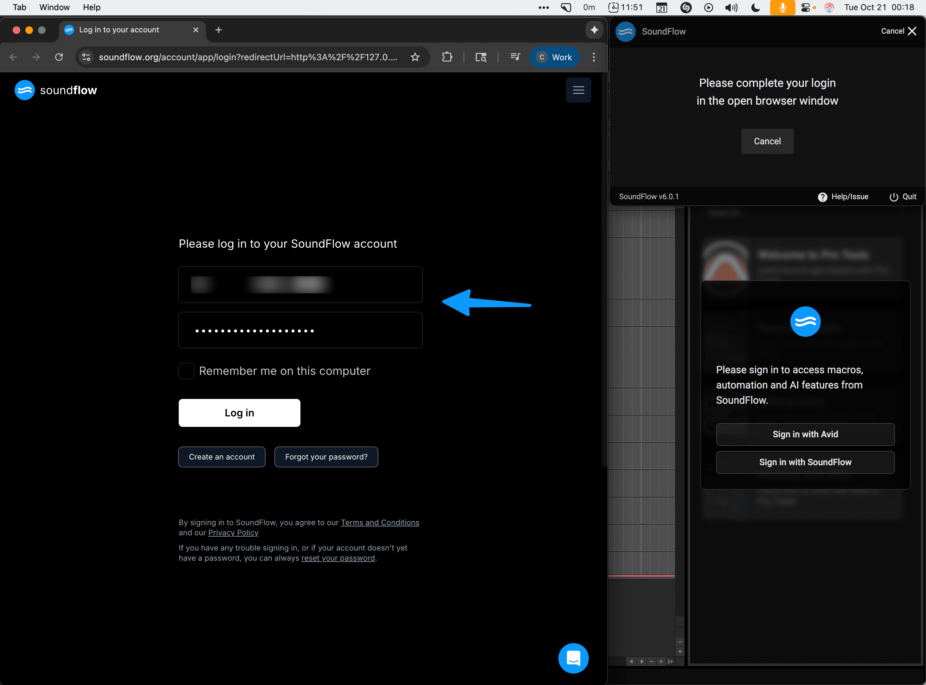The image size is (926, 685).
Task: Open the Chrome extensions puzzle icon
Action: [x=447, y=57]
